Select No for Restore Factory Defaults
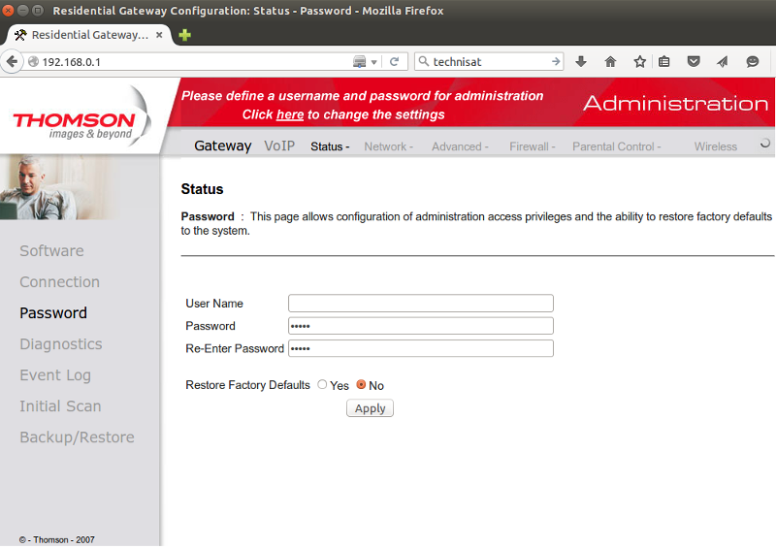Image resolution: width=776 pixels, height=549 pixels. point(362,385)
